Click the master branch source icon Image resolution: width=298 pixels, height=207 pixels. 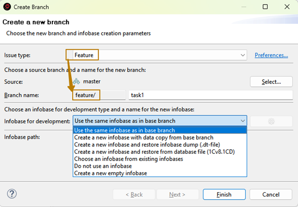(x=76, y=82)
